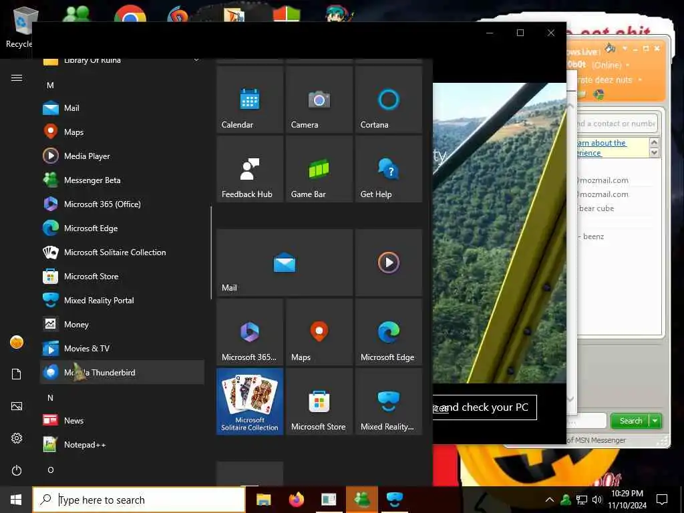The image size is (684, 513).
Task: Open the Feedback Hub tile
Action: pyautogui.click(x=250, y=169)
